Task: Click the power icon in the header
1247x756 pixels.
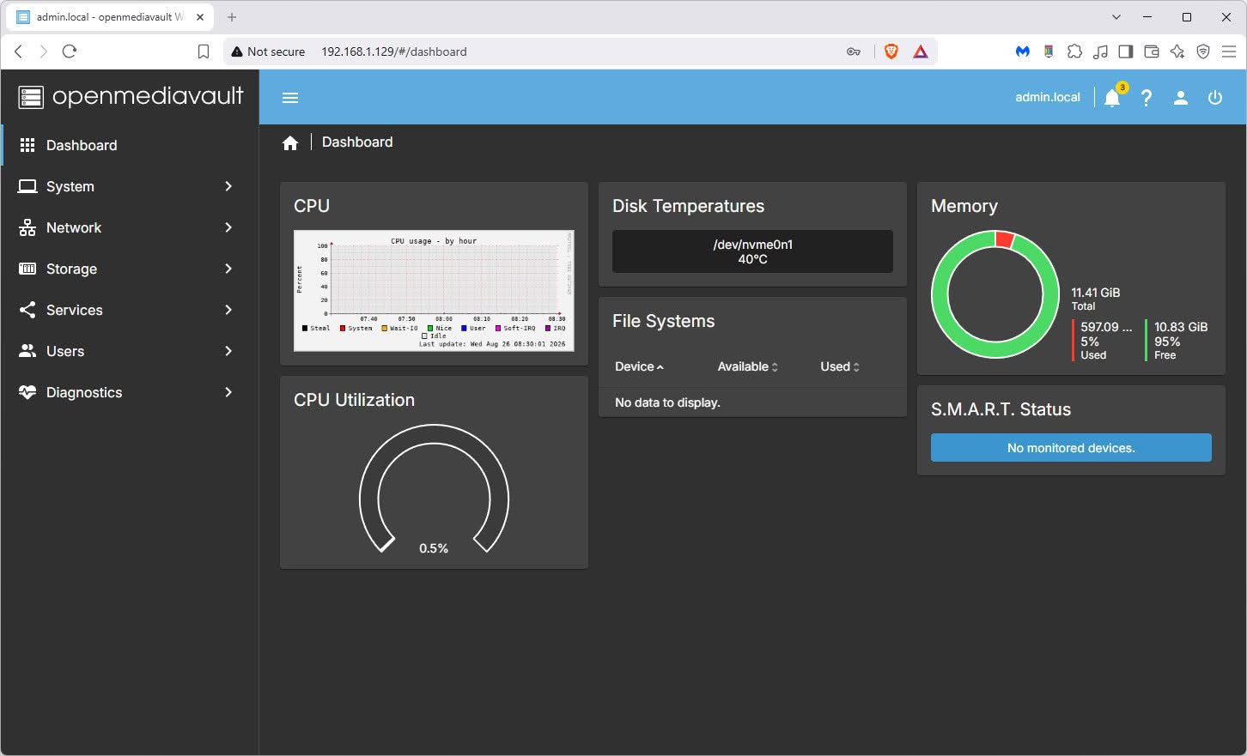Action: tap(1215, 98)
